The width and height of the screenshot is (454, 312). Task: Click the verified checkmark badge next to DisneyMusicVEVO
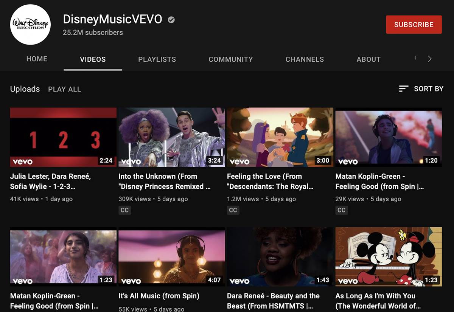[171, 20]
